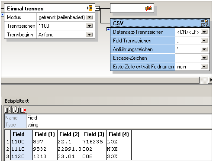Click the insert field toolbar icon
Viewport: 213px width, 162px height.
point(16,110)
